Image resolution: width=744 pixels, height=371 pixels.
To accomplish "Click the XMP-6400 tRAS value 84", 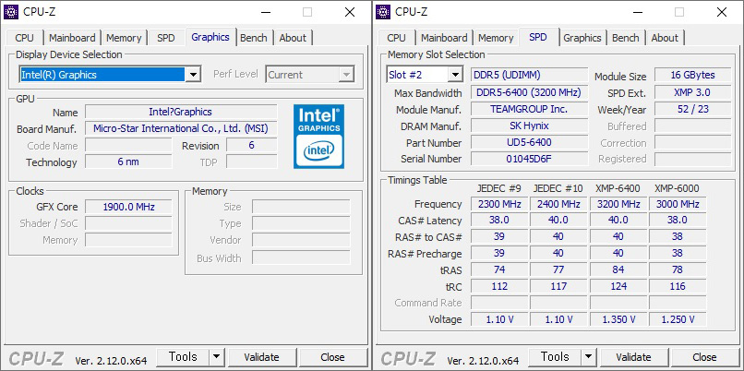I will coord(618,270).
